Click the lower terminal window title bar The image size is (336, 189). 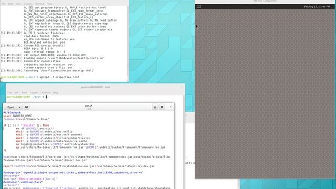[x=96, y=87]
